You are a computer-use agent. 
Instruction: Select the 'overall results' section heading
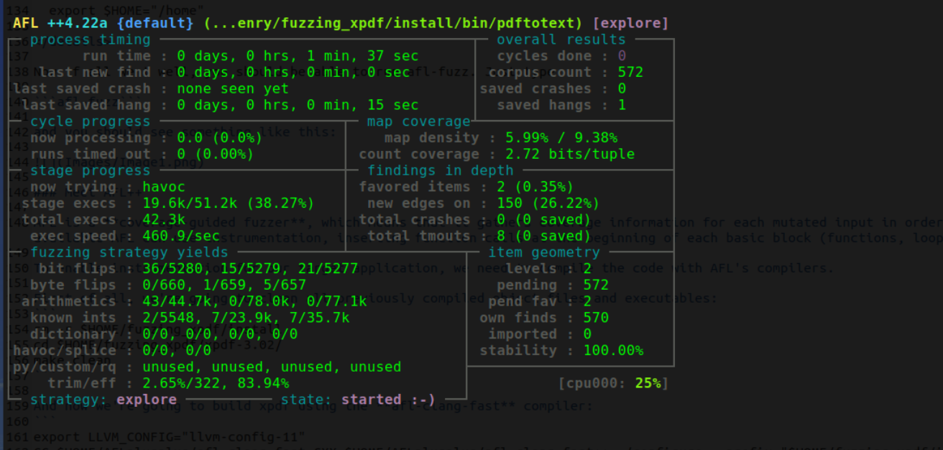(561, 40)
